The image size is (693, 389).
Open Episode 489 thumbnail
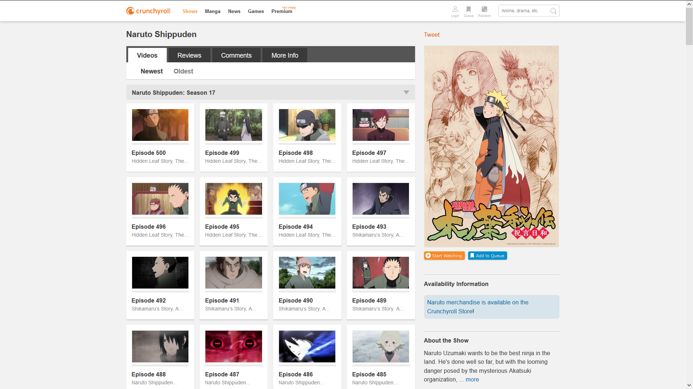(381, 273)
